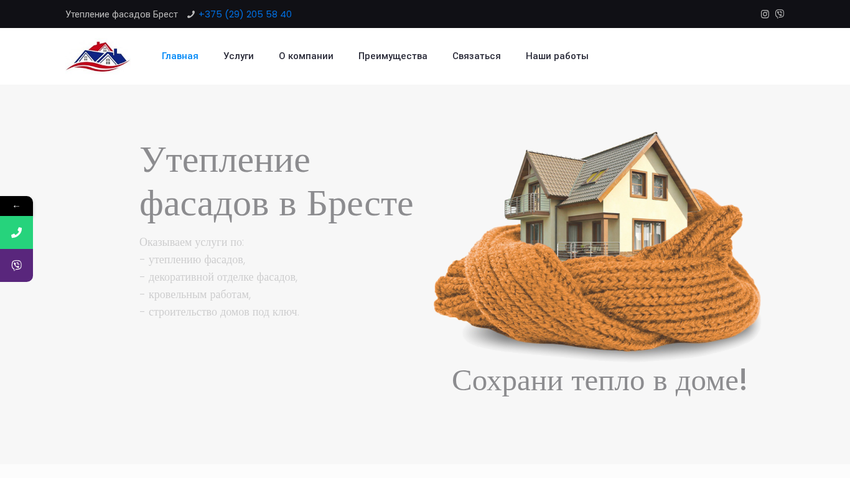Click the heading 'Утепление фасадов в Бресте'

pos(276,181)
